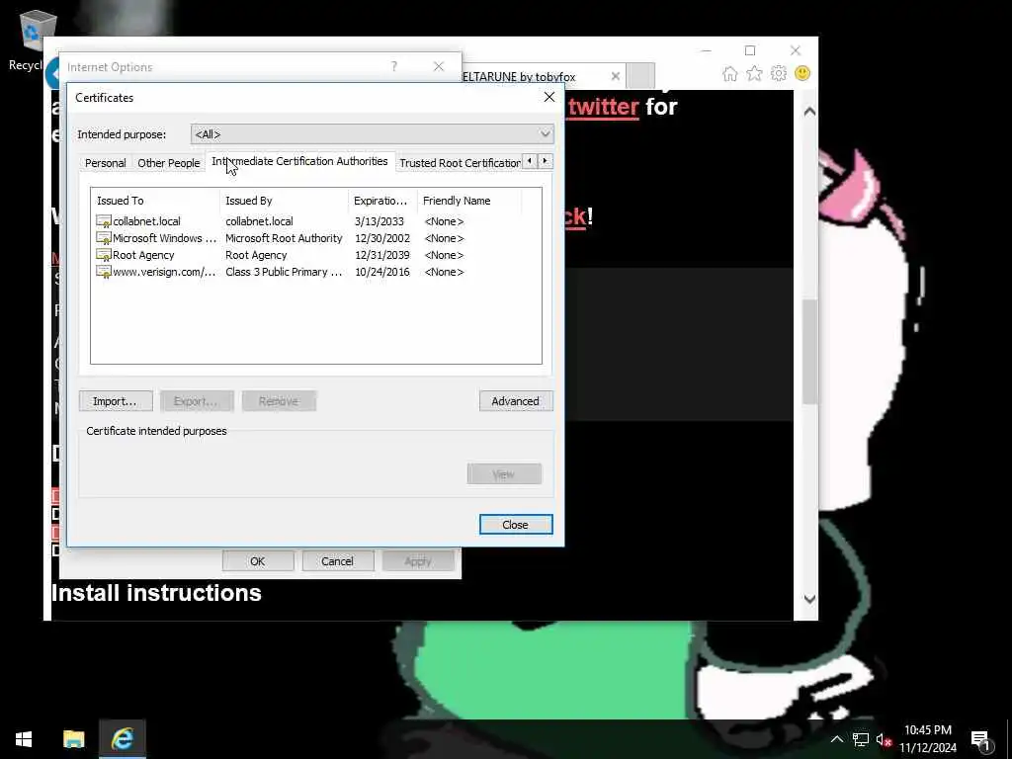Viewport: 1012px width, 759px height.
Task: Open Advanced certificate options
Action: [x=516, y=401]
